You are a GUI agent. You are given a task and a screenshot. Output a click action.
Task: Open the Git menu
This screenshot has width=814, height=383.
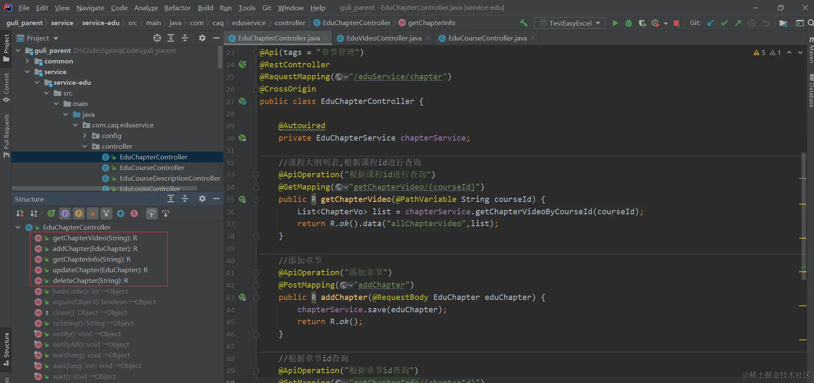(267, 8)
